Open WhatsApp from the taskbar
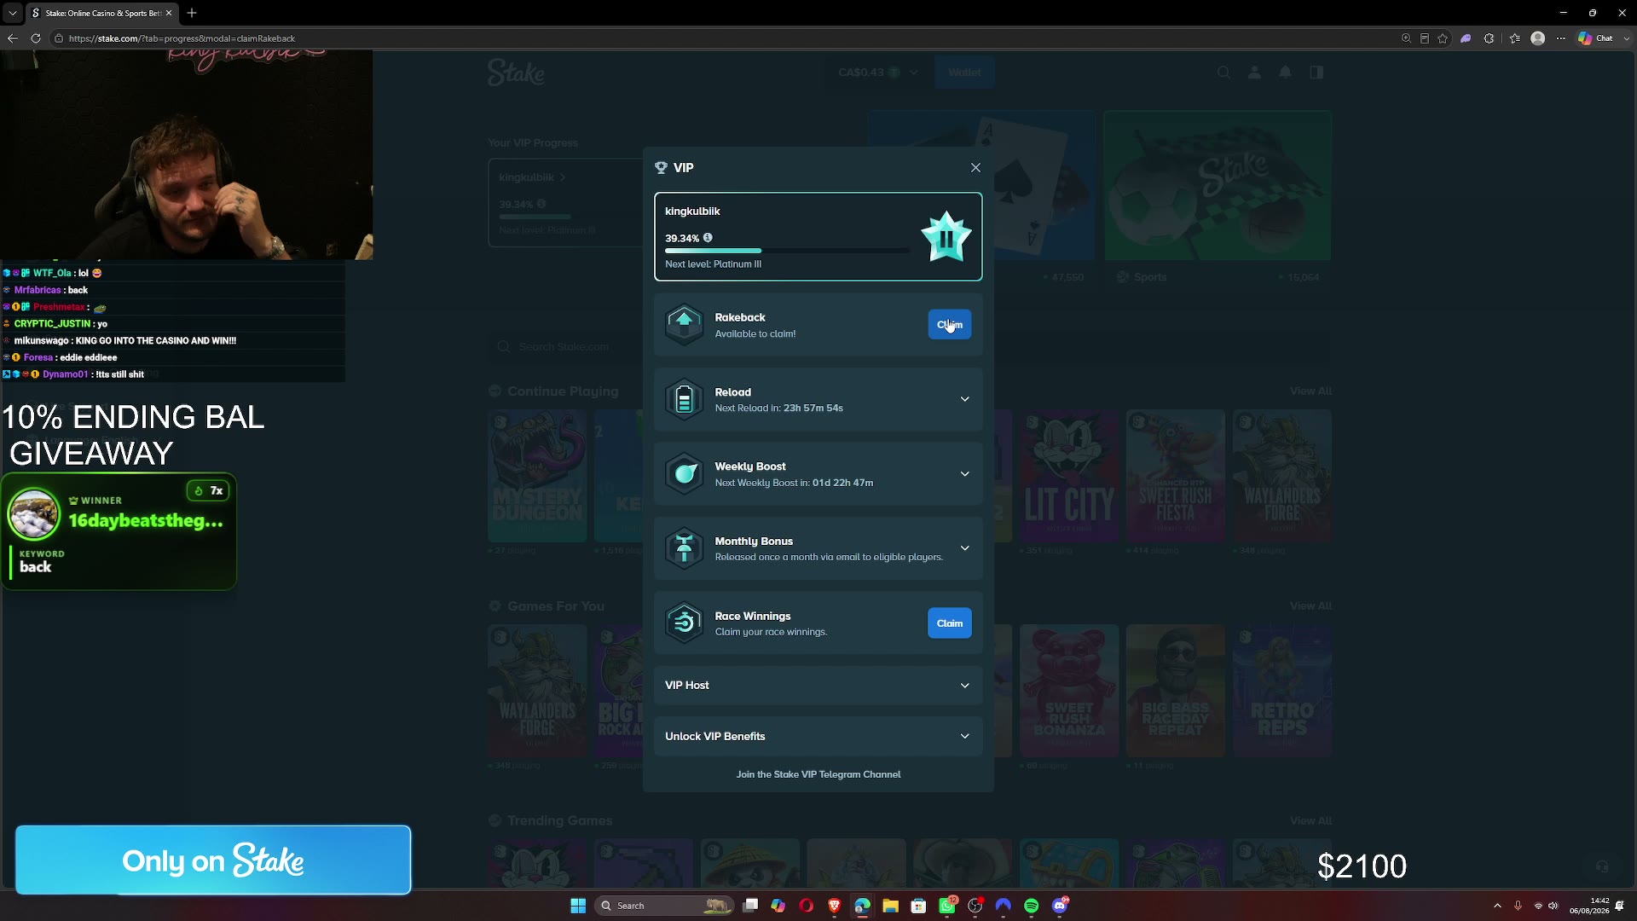The height and width of the screenshot is (921, 1637). pyautogui.click(x=947, y=906)
